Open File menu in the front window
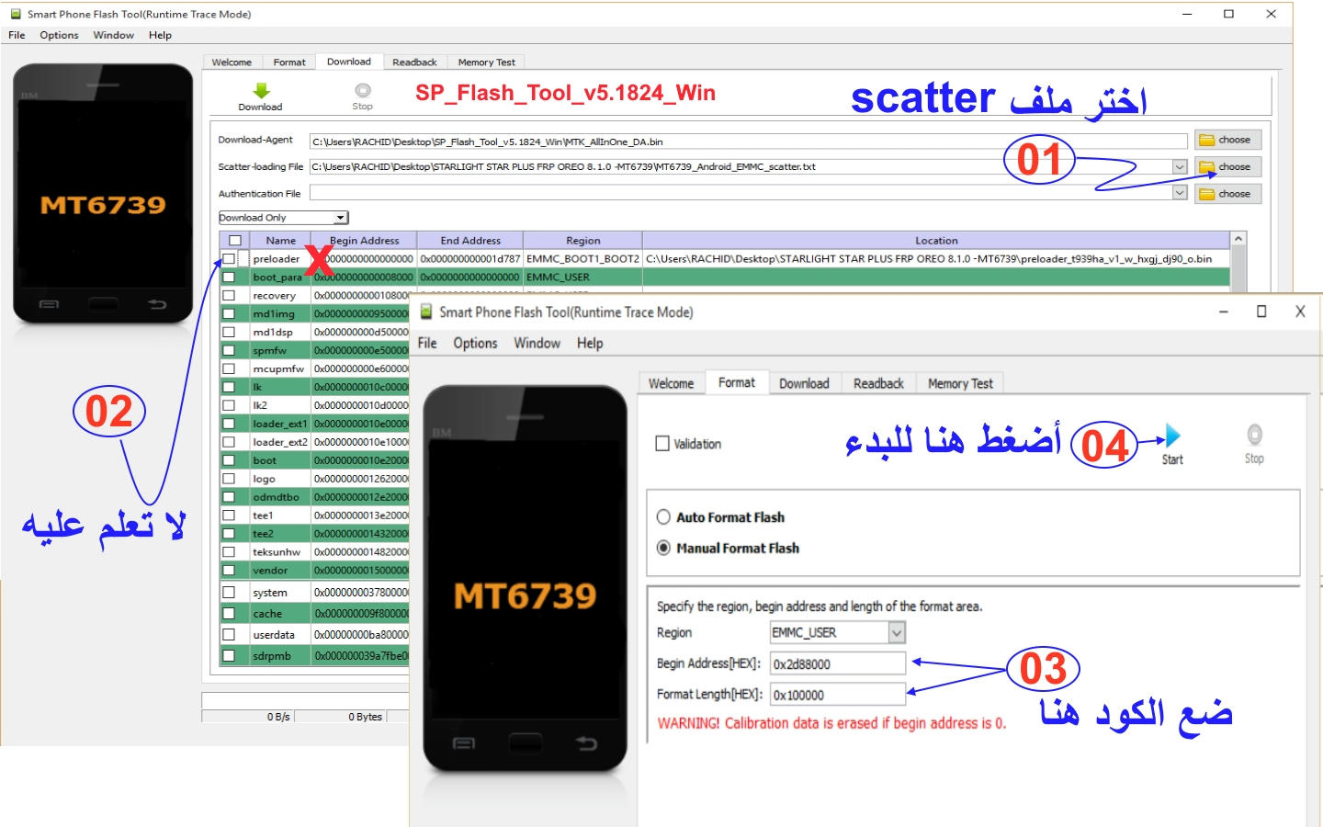1323x827 pixels. pyautogui.click(x=427, y=344)
